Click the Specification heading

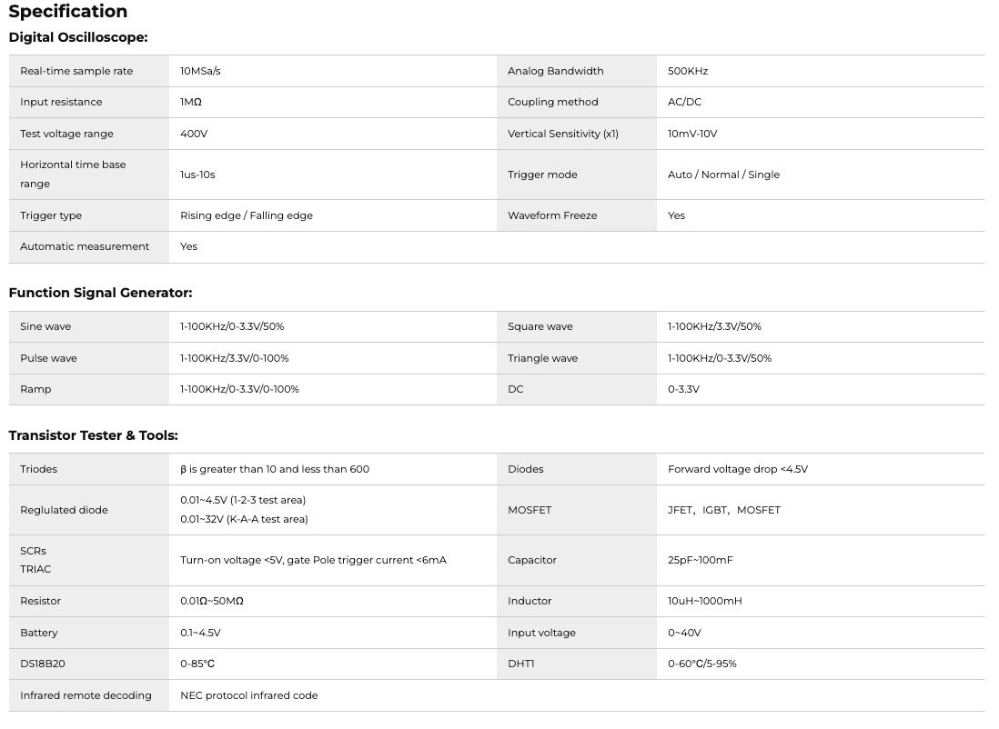[68, 12]
